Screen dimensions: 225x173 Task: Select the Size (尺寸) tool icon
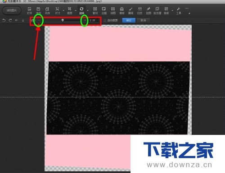[x=57, y=11]
